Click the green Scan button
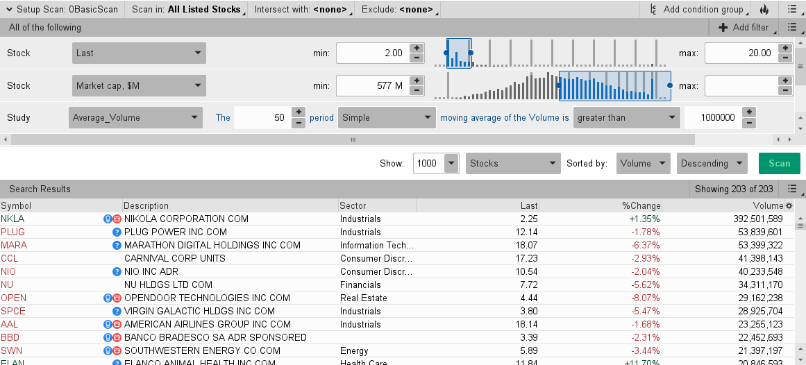The height and width of the screenshot is (365, 806). pyautogui.click(x=779, y=164)
